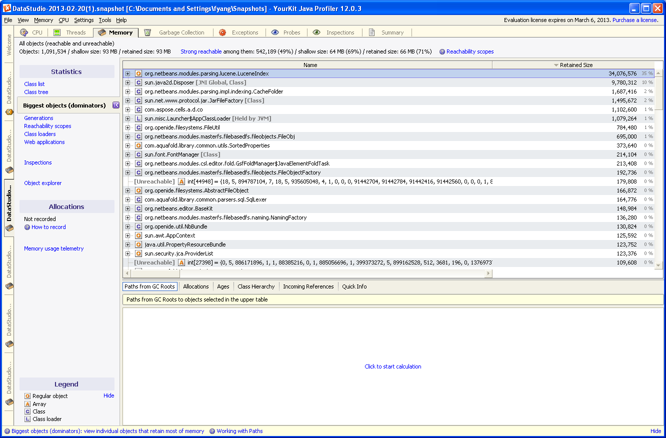Screen dimensions: 666x438
Task: Open the Welcome side tab
Action: point(8,45)
